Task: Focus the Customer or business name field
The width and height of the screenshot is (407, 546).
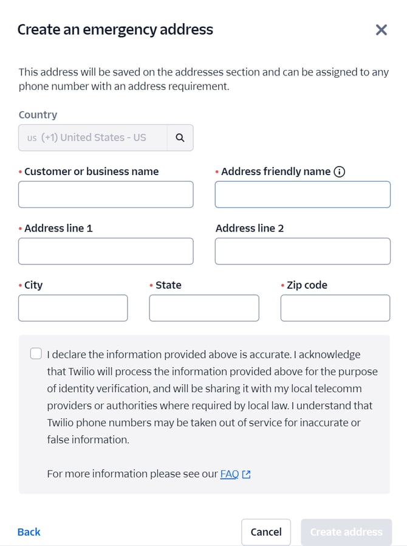Action: click(x=106, y=195)
